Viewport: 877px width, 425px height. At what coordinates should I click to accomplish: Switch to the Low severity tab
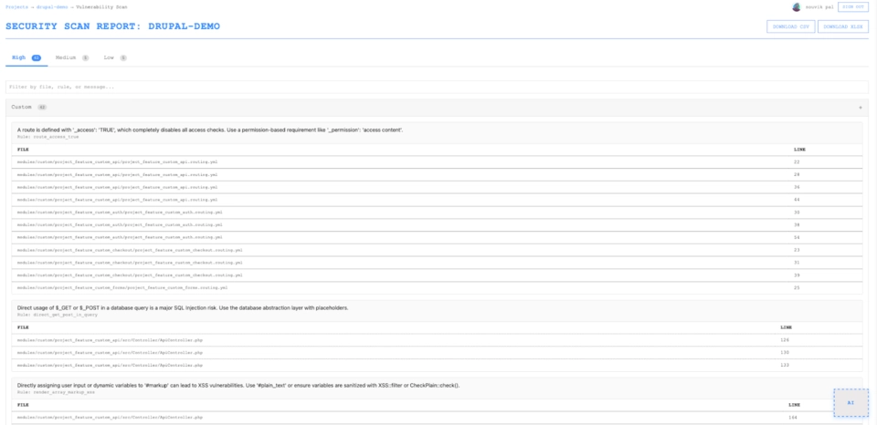tap(115, 57)
